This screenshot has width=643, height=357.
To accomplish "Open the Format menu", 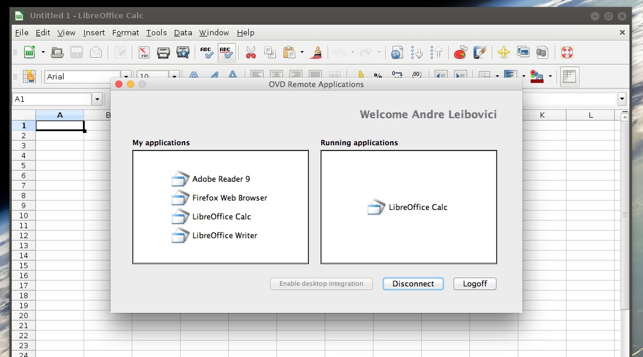I will (125, 32).
